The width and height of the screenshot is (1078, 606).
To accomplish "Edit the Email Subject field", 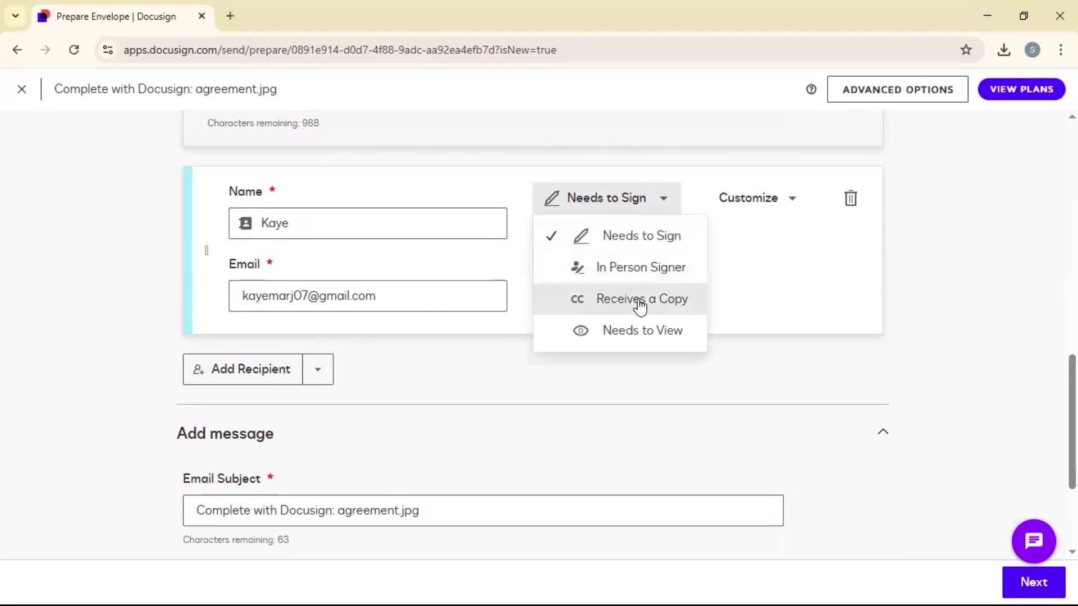I will [483, 511].
